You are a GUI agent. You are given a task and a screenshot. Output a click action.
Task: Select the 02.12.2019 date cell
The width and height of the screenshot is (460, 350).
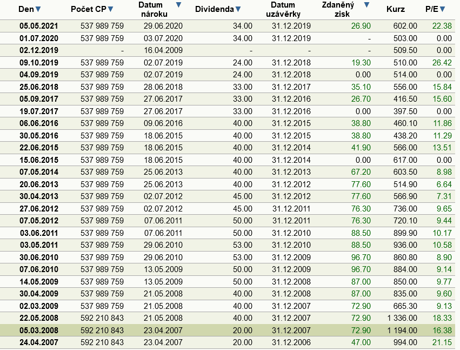tap(38, 50)
